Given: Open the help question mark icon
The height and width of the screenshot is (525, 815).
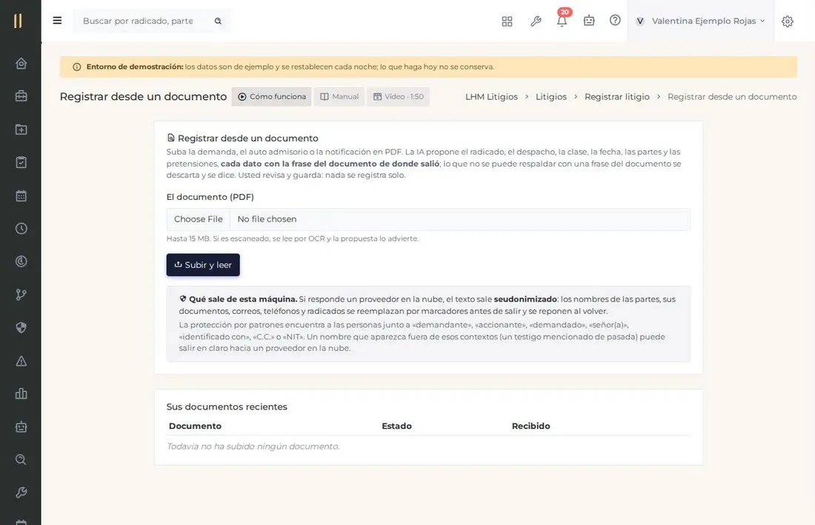Looking at the screenshot, I should (615, 20).
